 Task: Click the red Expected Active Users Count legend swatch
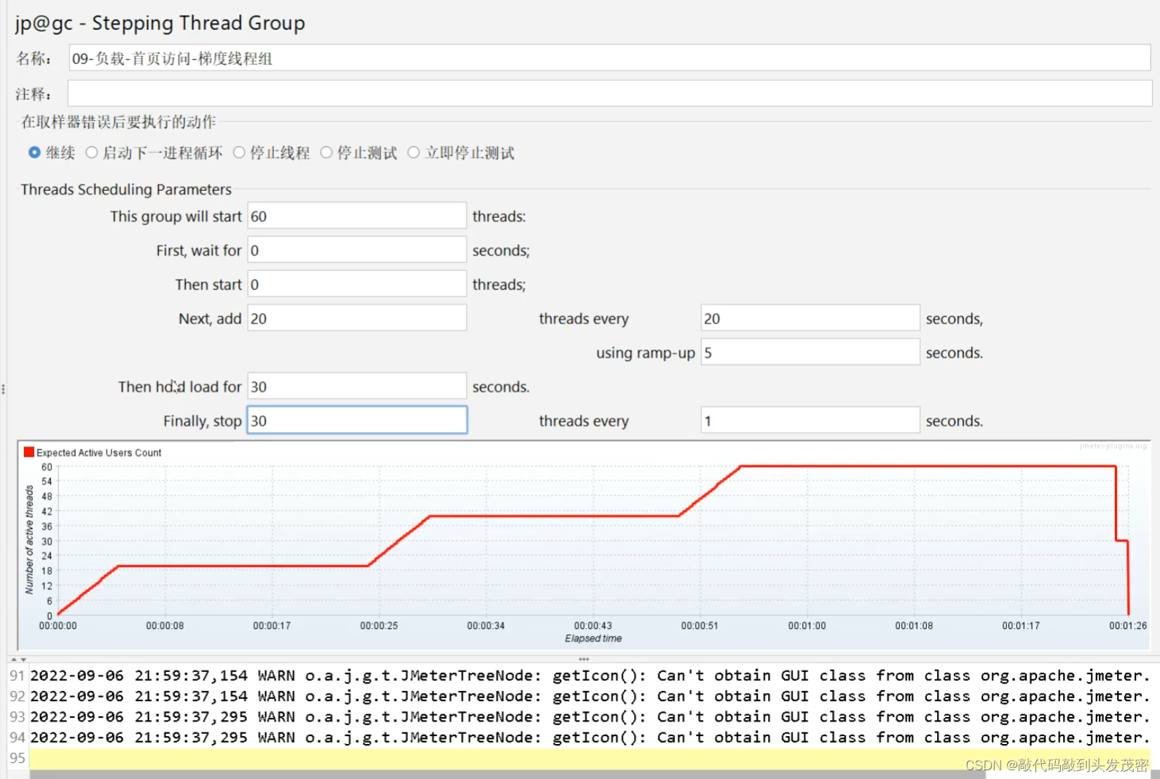pos(29,452)
